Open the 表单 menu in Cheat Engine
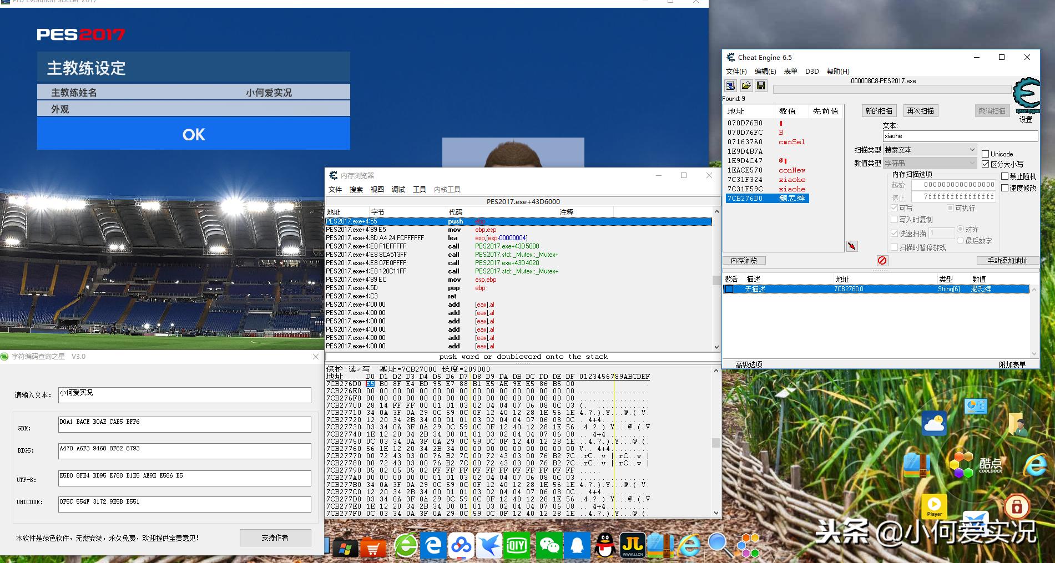The width and height of the screenshot is (1055, 563). click(x=790, y=72)
